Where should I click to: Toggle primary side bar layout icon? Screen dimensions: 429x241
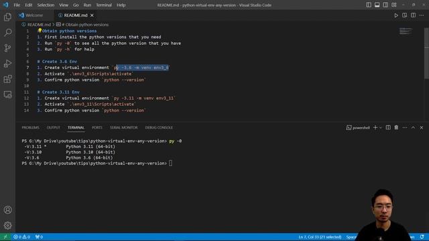coord(369,5)
